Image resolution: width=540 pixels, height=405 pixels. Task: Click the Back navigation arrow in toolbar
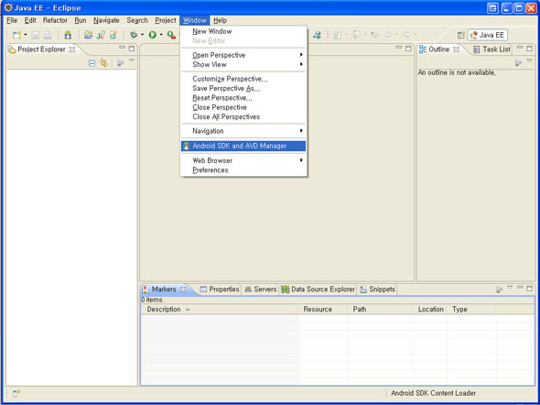[x=388, y=35]
